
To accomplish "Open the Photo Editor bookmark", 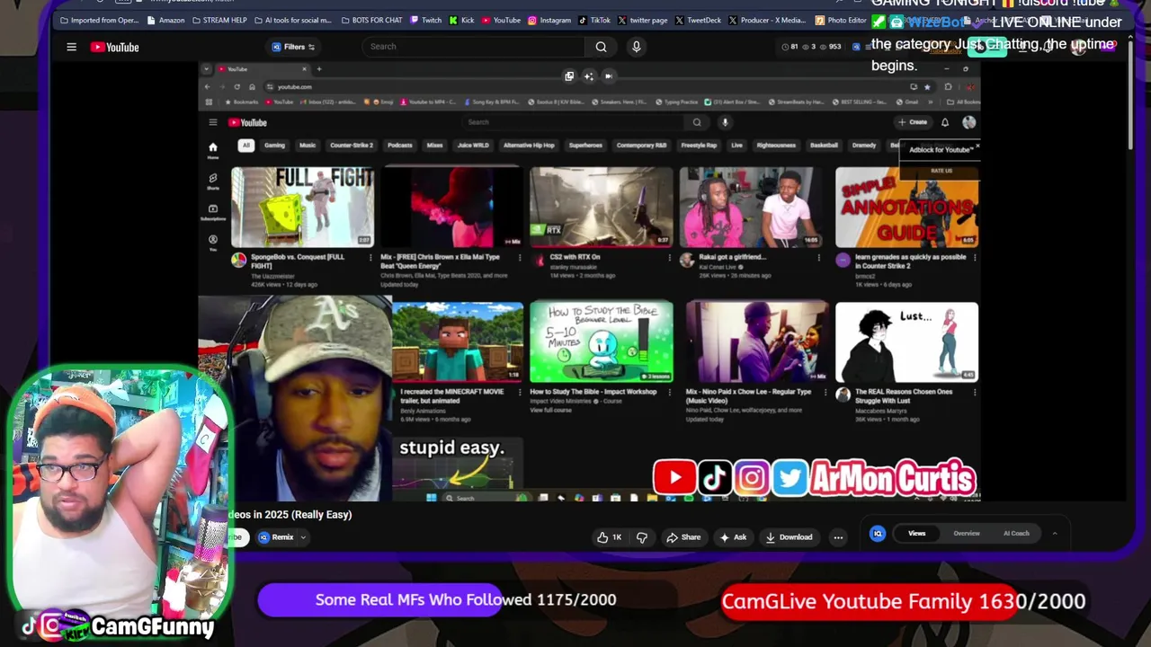I will tap(841, 20).
